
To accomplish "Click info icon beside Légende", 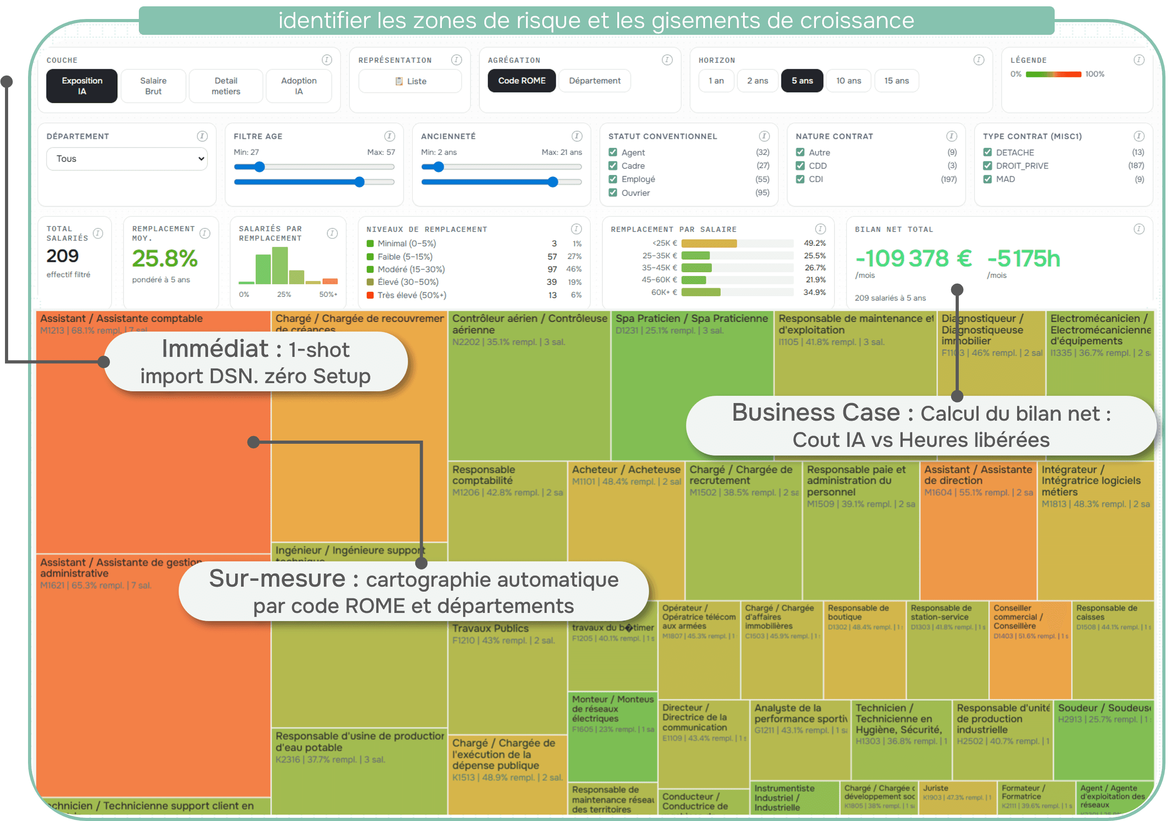I will 1138,60.
